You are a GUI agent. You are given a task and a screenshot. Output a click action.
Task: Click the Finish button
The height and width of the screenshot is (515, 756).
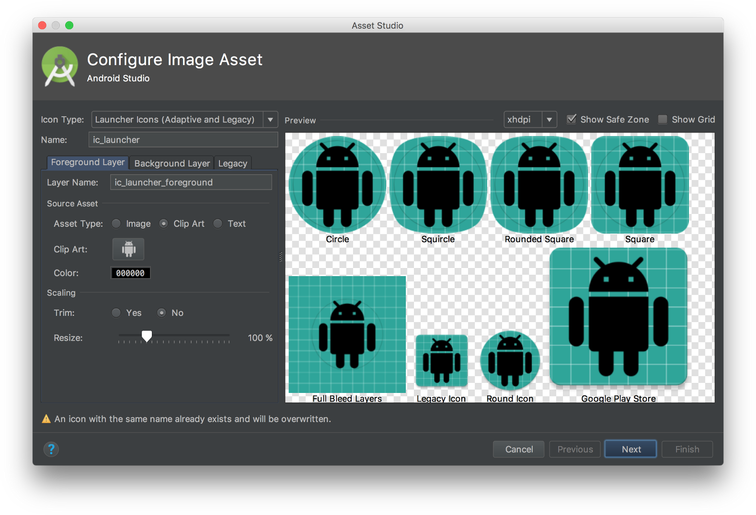click(x=687, y=449)
